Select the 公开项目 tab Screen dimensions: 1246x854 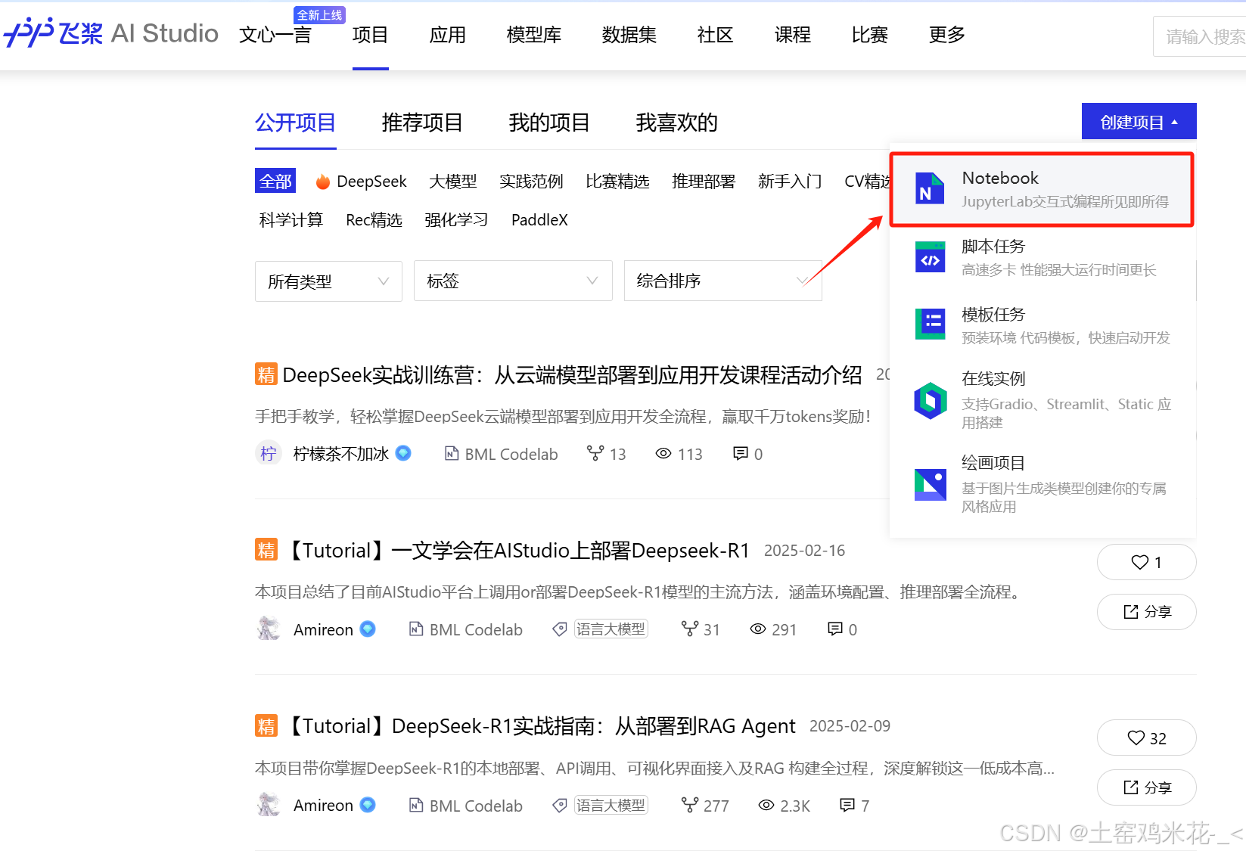point(295,123)
